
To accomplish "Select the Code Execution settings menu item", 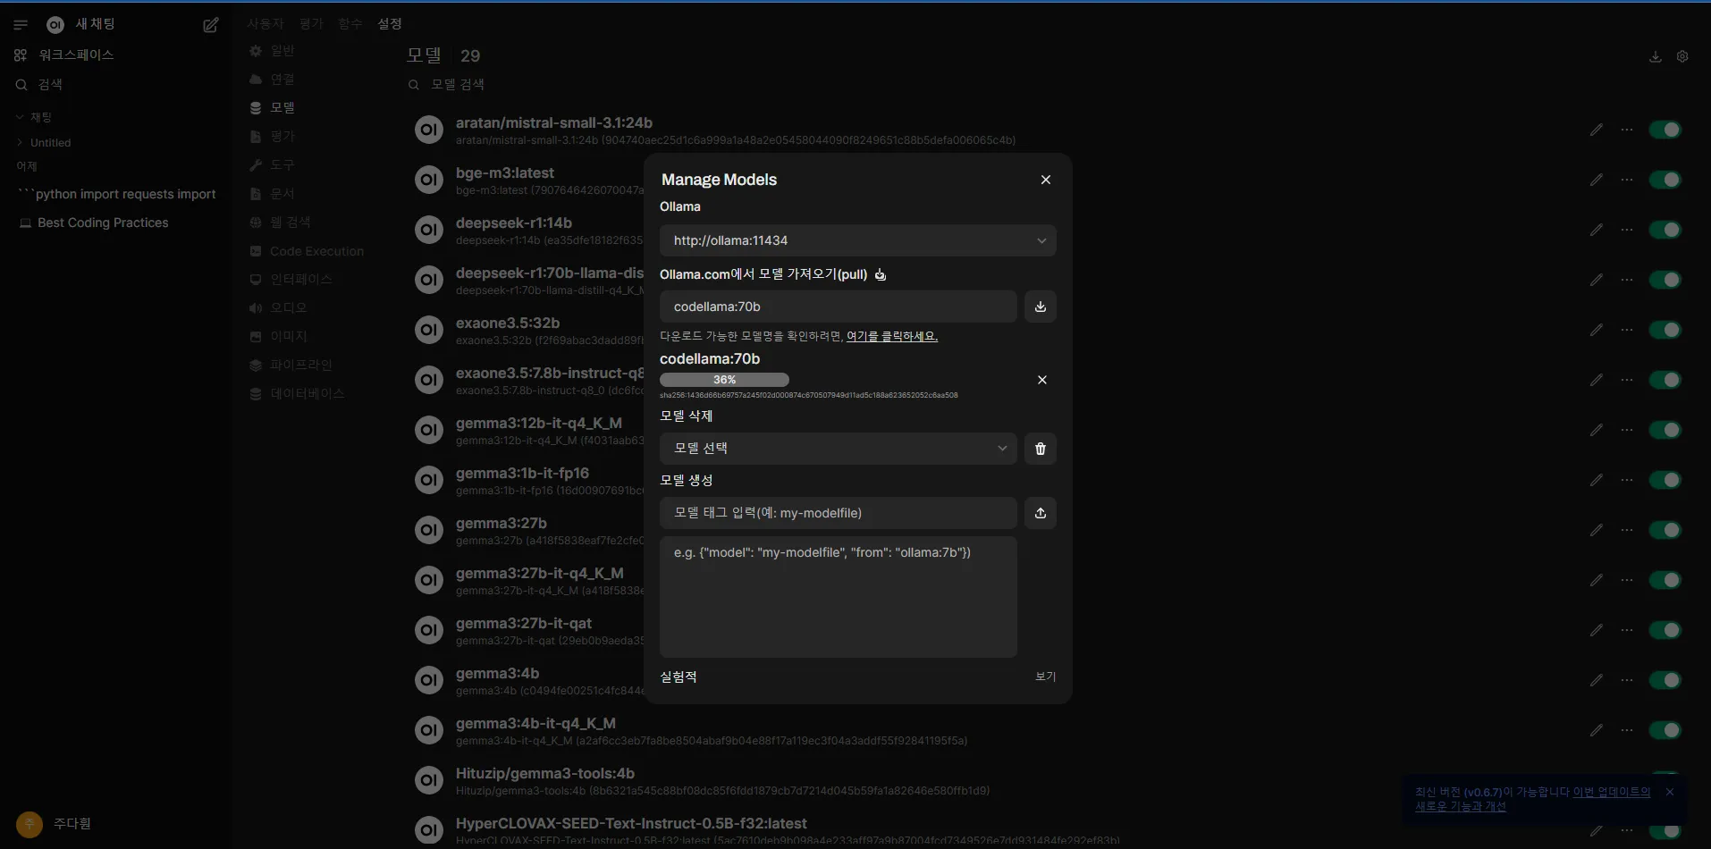I will coord(316,251).
